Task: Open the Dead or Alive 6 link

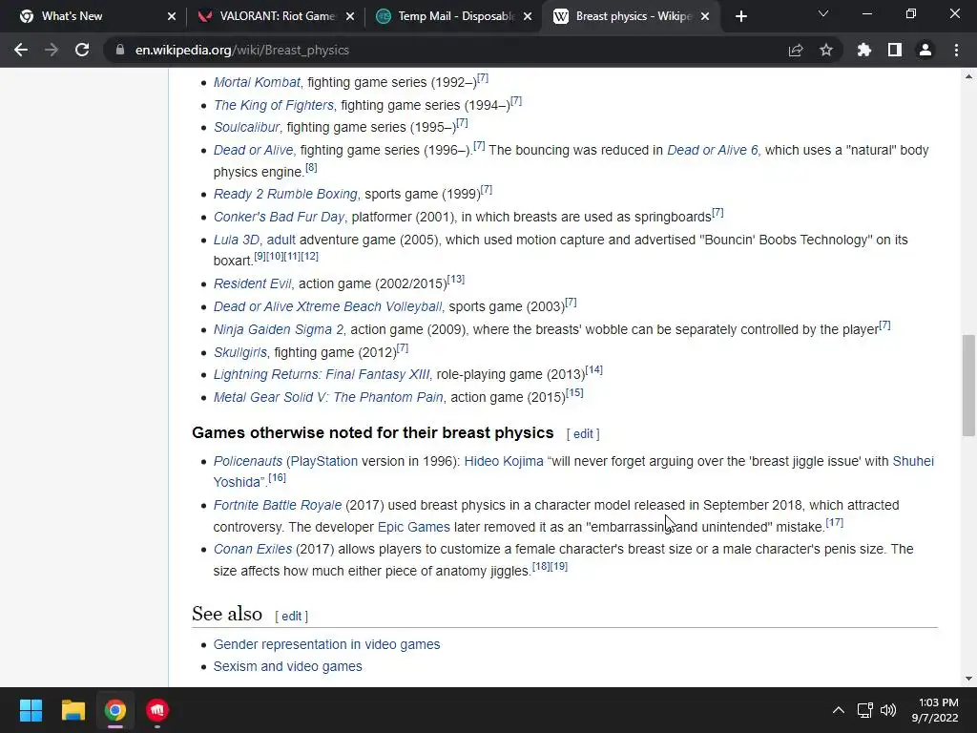Action: [713, 150]
